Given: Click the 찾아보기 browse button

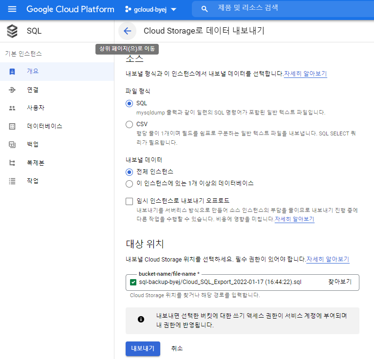Looking at the screenshot, I should [x=340, y=282].
